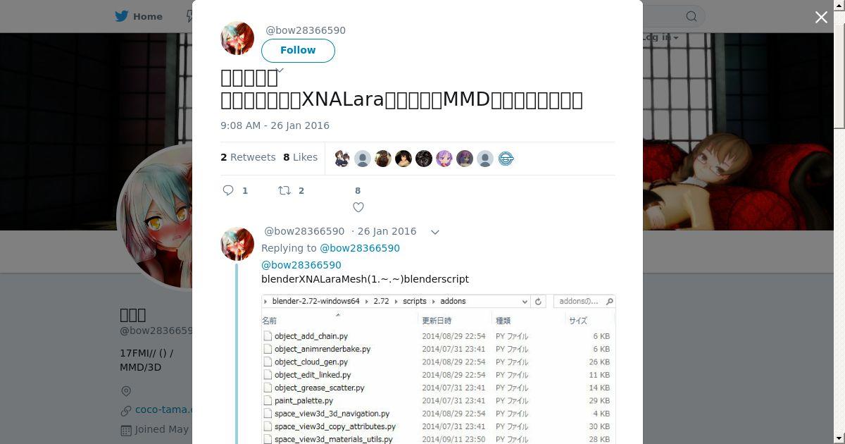Click @bow28366590 link after Replying to
845x444 pixels.
coord(360,248)
